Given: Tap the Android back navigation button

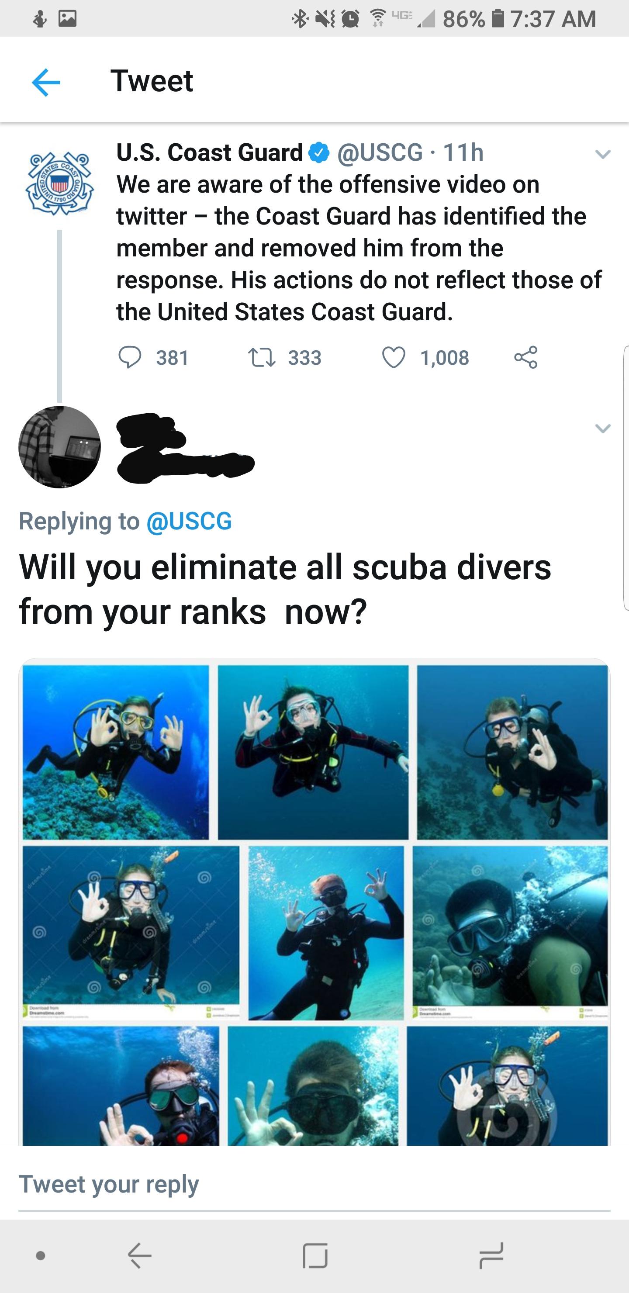Looking at the screenshot, I should [139, 1256].
